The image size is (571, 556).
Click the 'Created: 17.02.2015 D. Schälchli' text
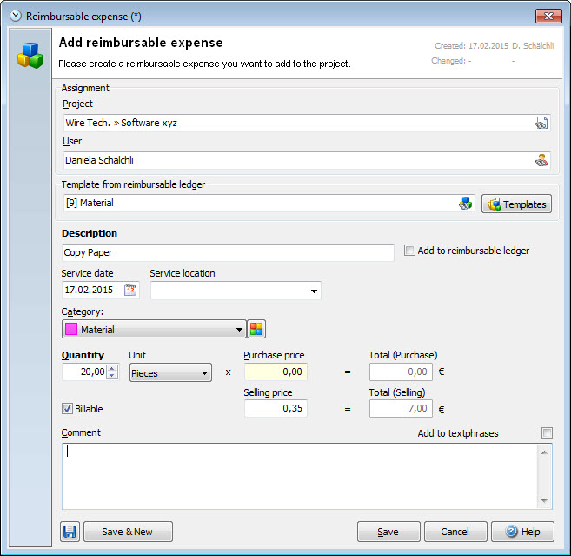[x=494, y=46]
